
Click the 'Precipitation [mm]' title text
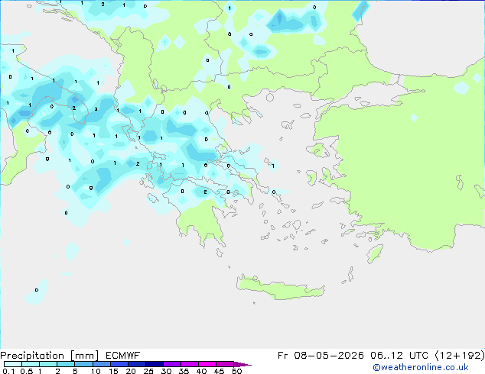click(x=50, y=356)
